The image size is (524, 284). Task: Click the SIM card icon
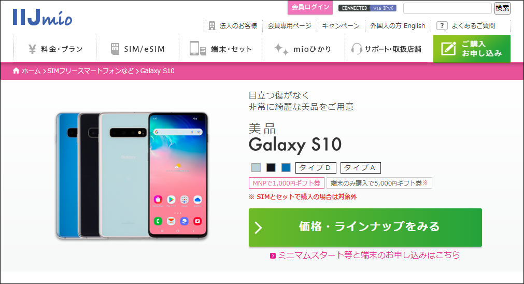click(115, 49)
